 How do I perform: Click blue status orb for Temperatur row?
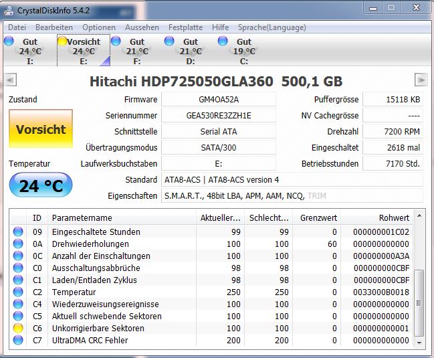(18, 292)
